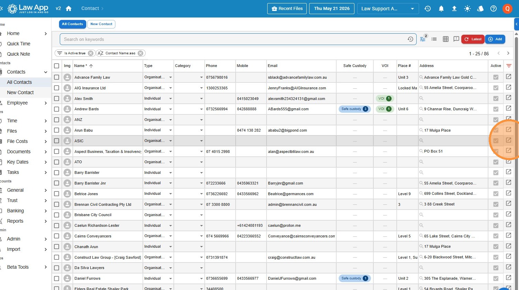Select New Contact in sidebar
Image resolution: width=519 pixels, height=290 pixels.
[x=20, y=92]
